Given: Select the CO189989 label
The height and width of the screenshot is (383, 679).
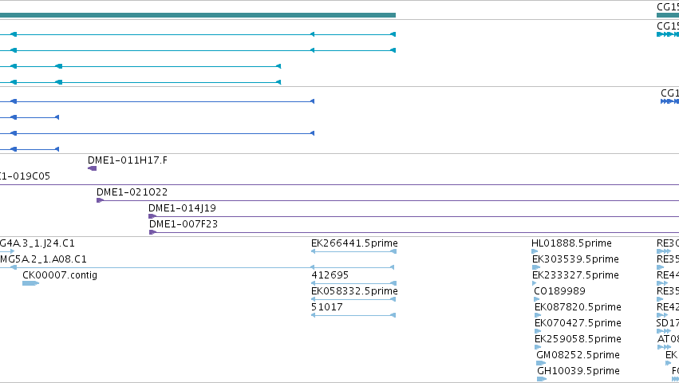Looking at the screenshot, I should 559,291.
